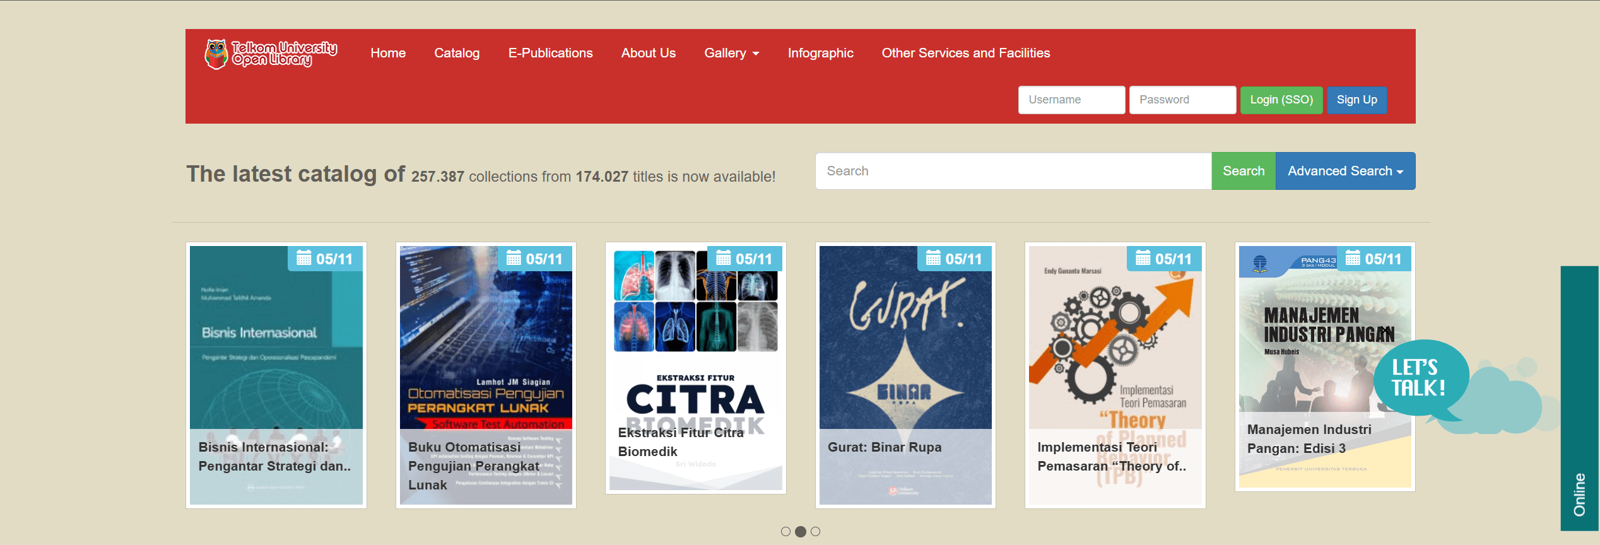Focus the Password input field
This screenshot has height=545, width=1600.
point(1182,100)
